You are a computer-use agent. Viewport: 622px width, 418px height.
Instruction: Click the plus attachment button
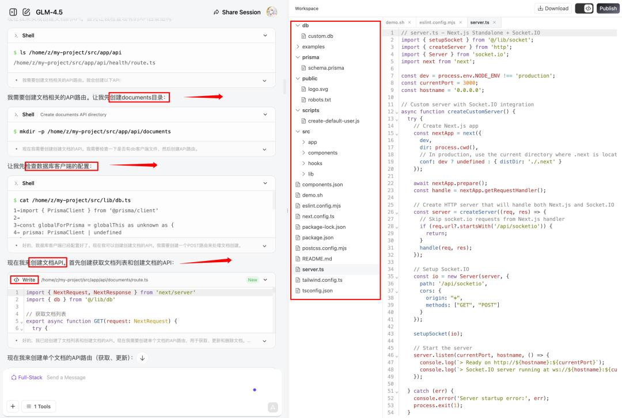pyautogui.click(x=13, y=406)
